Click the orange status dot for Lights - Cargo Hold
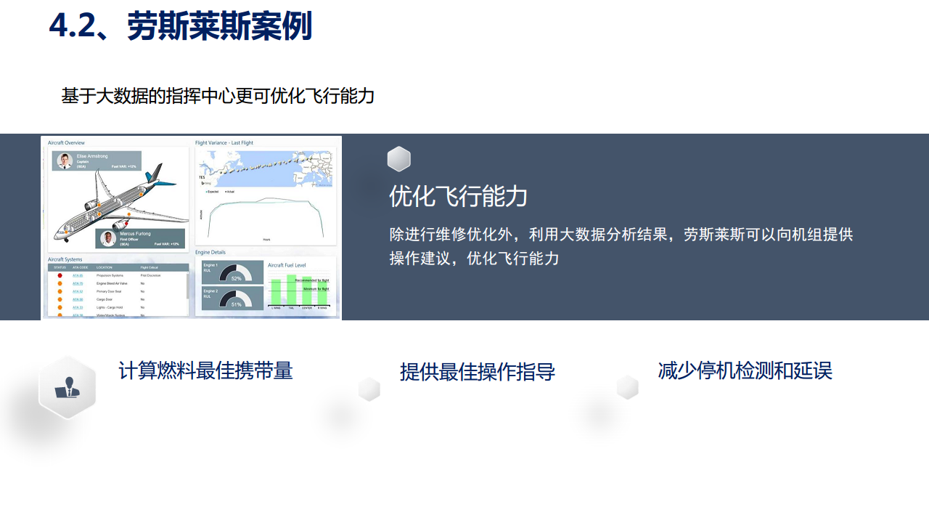This screenshot has width=929, height=523. (60, 307)
